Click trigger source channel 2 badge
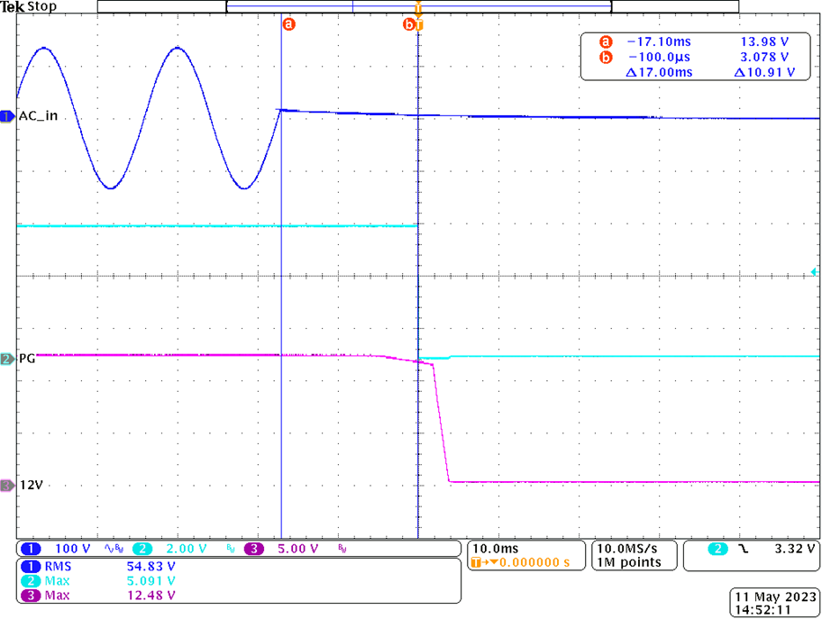 point(717,549)
